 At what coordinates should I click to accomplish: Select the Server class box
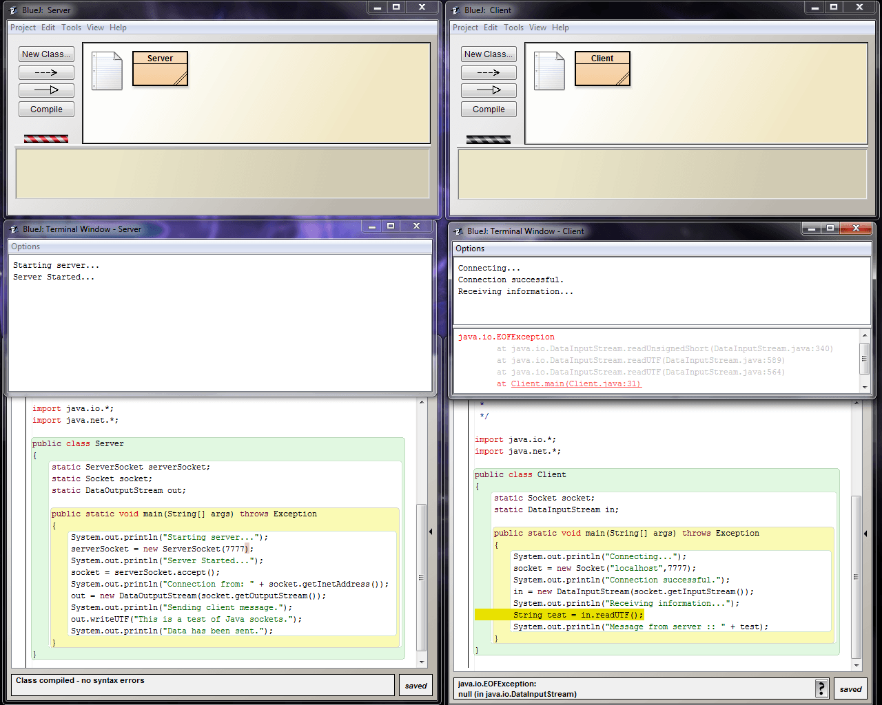pos(160,69)
